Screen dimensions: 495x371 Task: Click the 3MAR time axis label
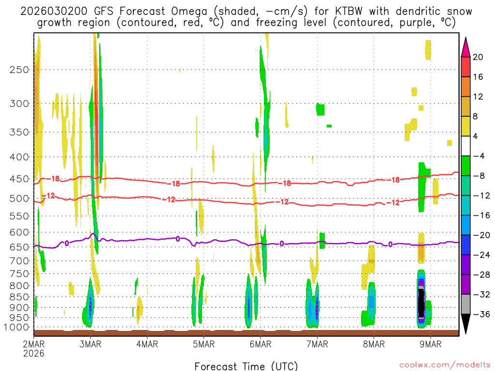90,344
